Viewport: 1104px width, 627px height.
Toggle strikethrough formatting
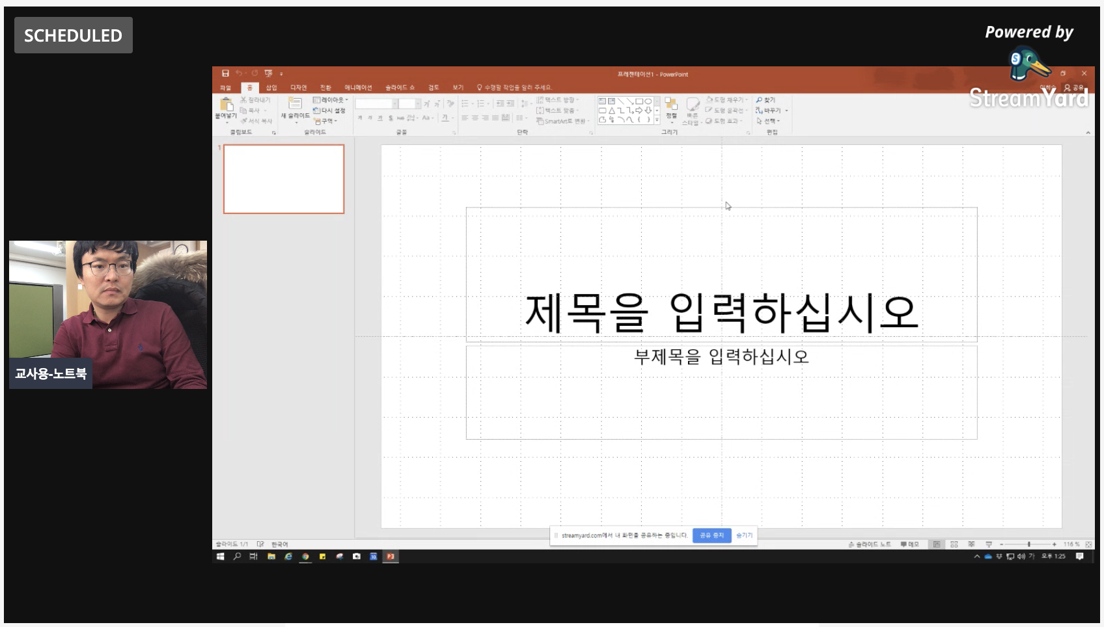[400, 118]
